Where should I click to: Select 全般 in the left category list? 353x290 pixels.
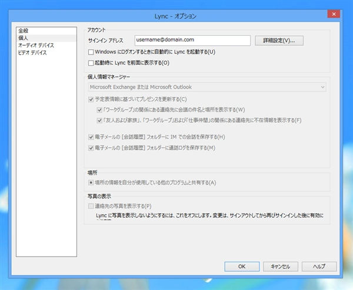pos(46,31)
